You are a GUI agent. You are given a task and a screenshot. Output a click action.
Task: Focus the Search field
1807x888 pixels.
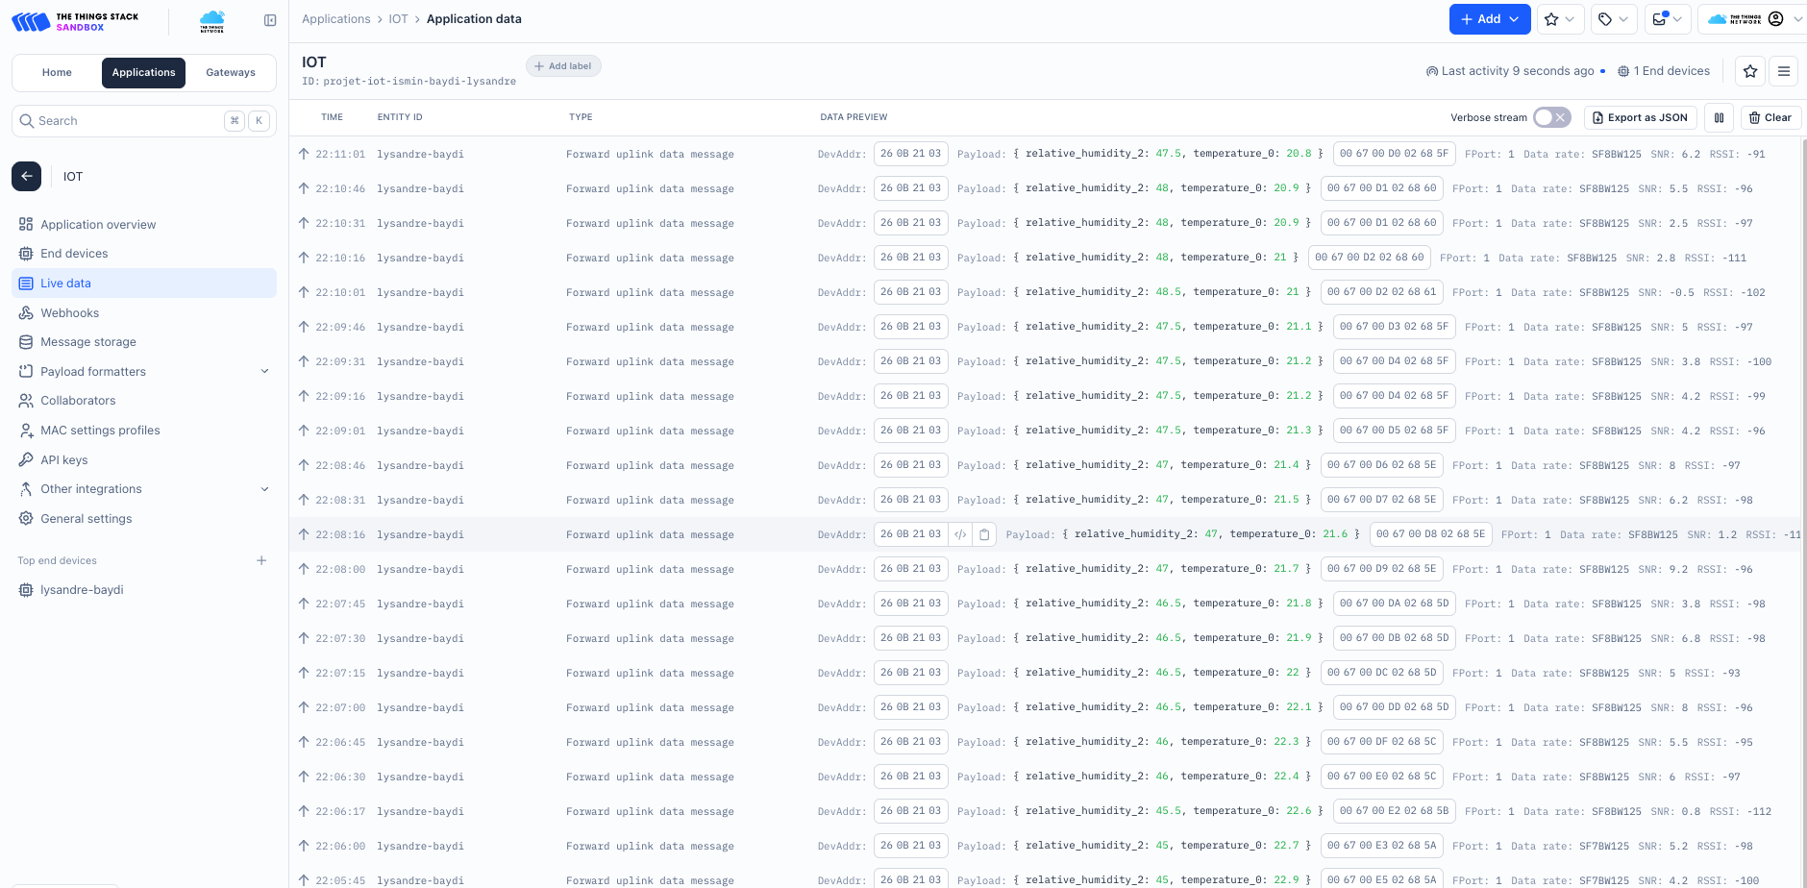click(144, 121)
